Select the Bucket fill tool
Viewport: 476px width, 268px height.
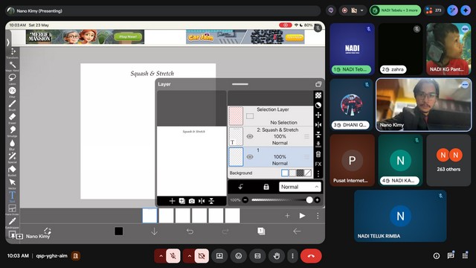tap(12, 170)
